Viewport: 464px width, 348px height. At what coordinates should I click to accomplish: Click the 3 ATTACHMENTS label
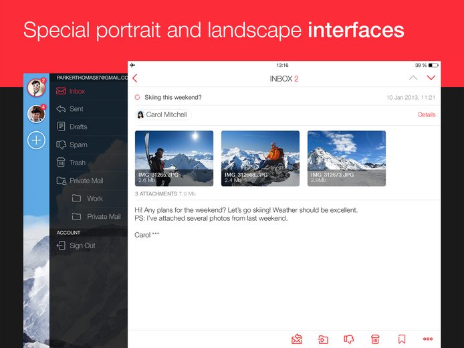[x=156, y=193]
